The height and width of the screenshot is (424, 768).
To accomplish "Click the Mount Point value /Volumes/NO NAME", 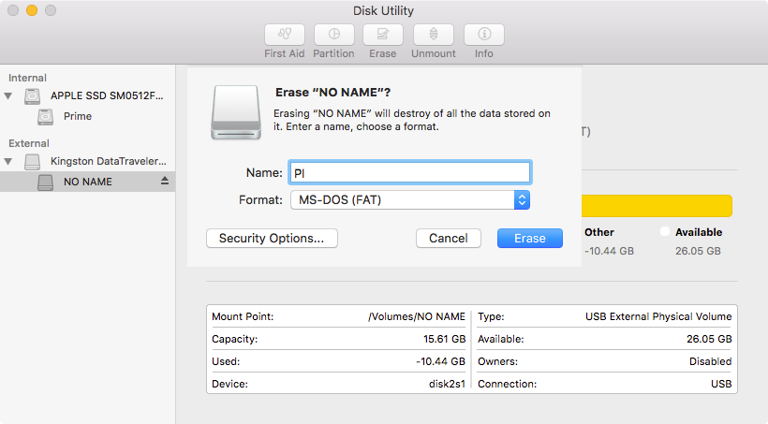I will tap(417, 316).
